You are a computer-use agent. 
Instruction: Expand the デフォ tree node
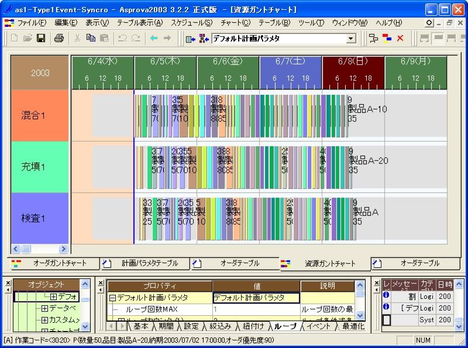coord(53,297)
